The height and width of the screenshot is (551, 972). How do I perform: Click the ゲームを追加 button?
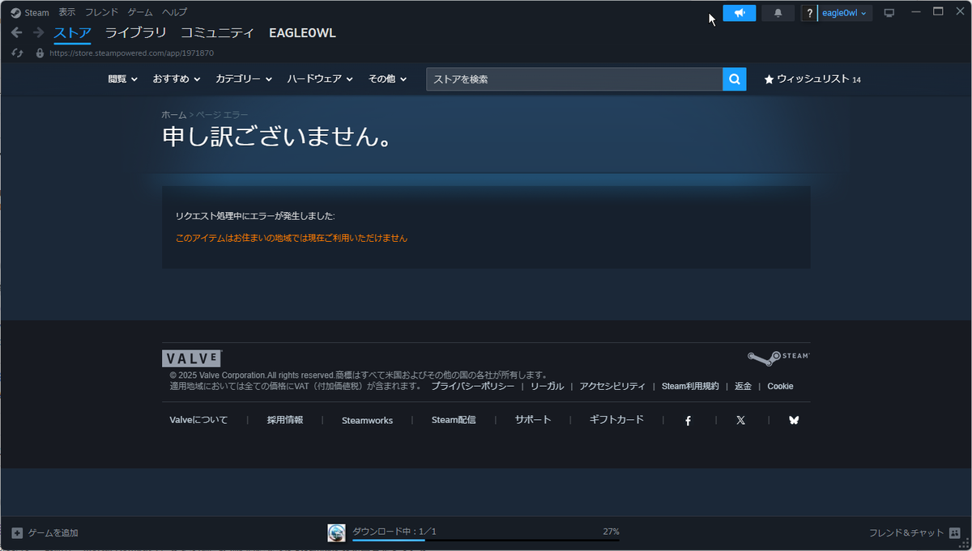(45, 533)
